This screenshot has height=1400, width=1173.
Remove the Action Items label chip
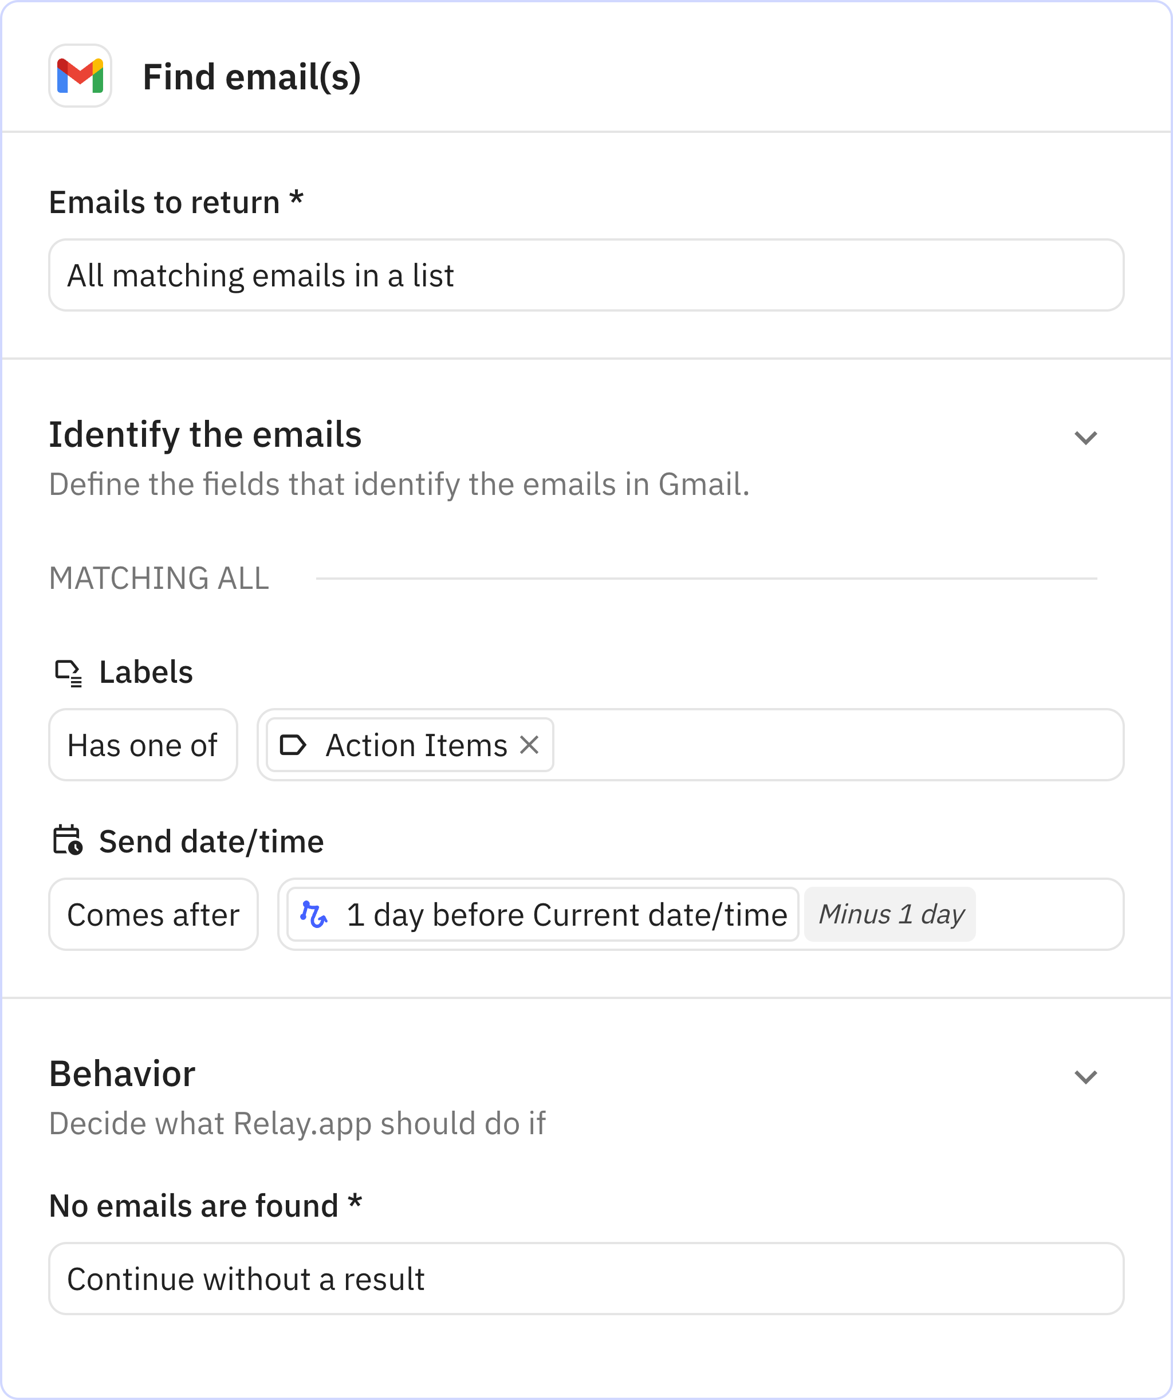click(x=529, y=745)
